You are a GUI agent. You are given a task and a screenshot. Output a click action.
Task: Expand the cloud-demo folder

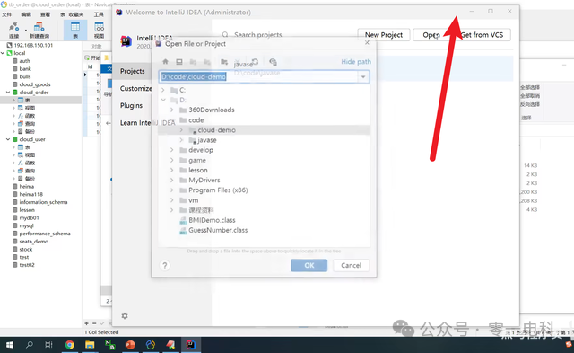click(181, 129)
